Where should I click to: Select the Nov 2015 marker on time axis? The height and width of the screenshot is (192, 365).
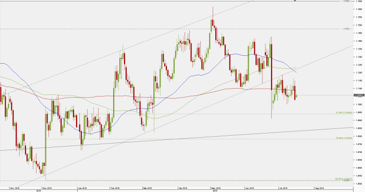coord(15,188)
